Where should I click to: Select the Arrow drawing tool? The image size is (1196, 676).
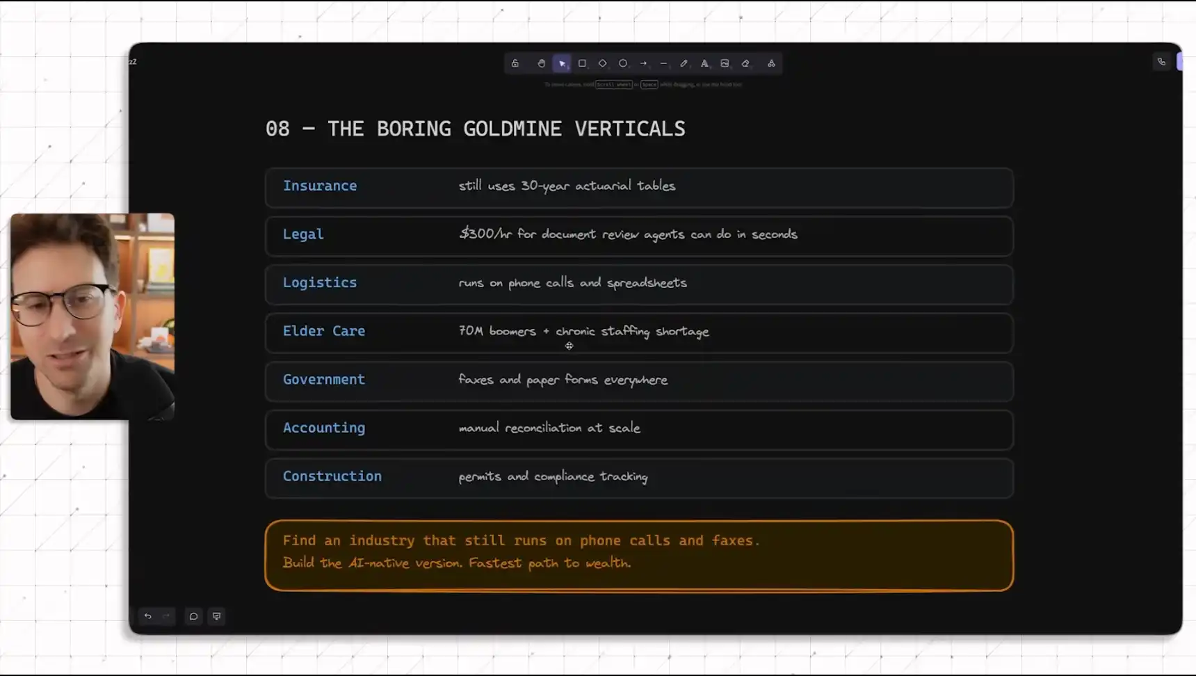click(643, 63)
